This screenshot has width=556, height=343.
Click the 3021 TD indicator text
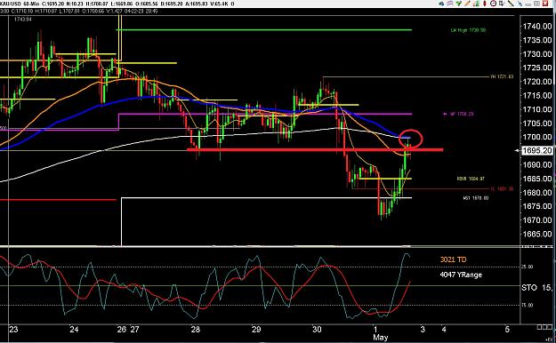[x=453, y=259]
